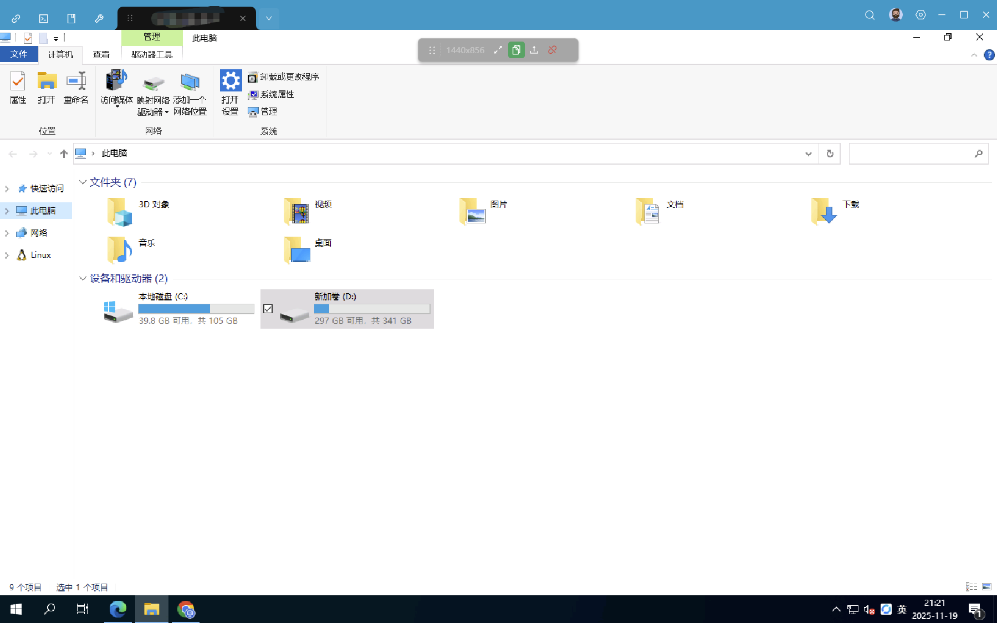Image resolution: width=997 pixels, height=623 pixels.
Task: Click the green clipboard icon in floating toolbar
Action: click(516, 50)
